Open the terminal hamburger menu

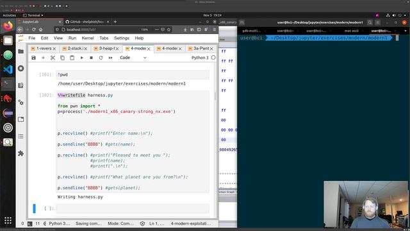tap(377, 22)
